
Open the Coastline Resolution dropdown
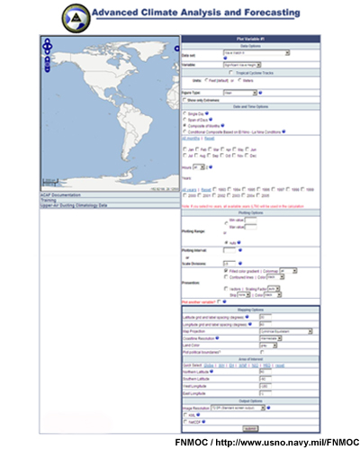point(271,338)
